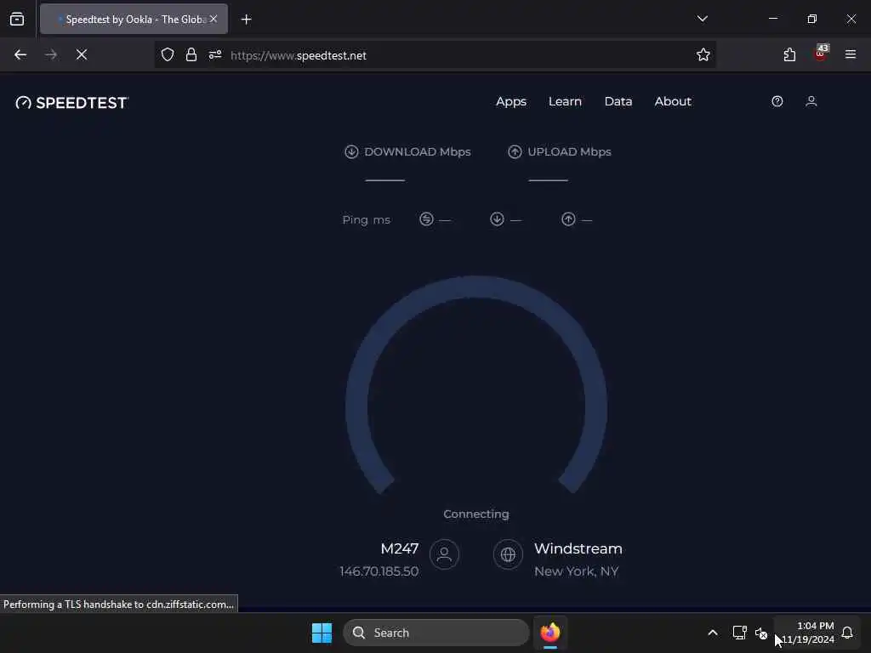Open the Learn menu
This screenshot has height=653, width=871.
(565, 102)
